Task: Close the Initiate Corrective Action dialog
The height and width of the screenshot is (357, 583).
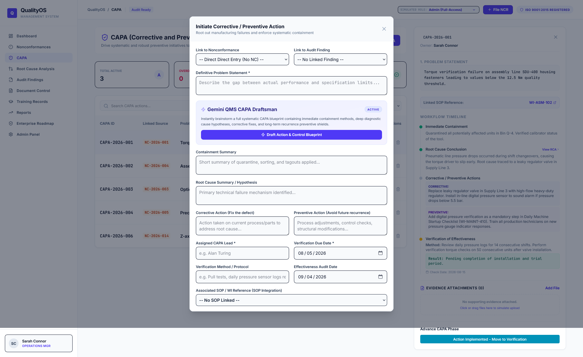Action: tap(384, 29)
